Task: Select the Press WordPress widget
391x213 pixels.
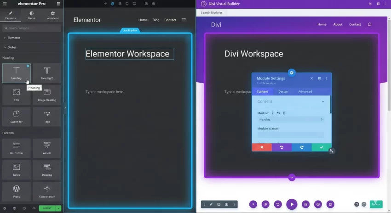Action: pos(17,191)
